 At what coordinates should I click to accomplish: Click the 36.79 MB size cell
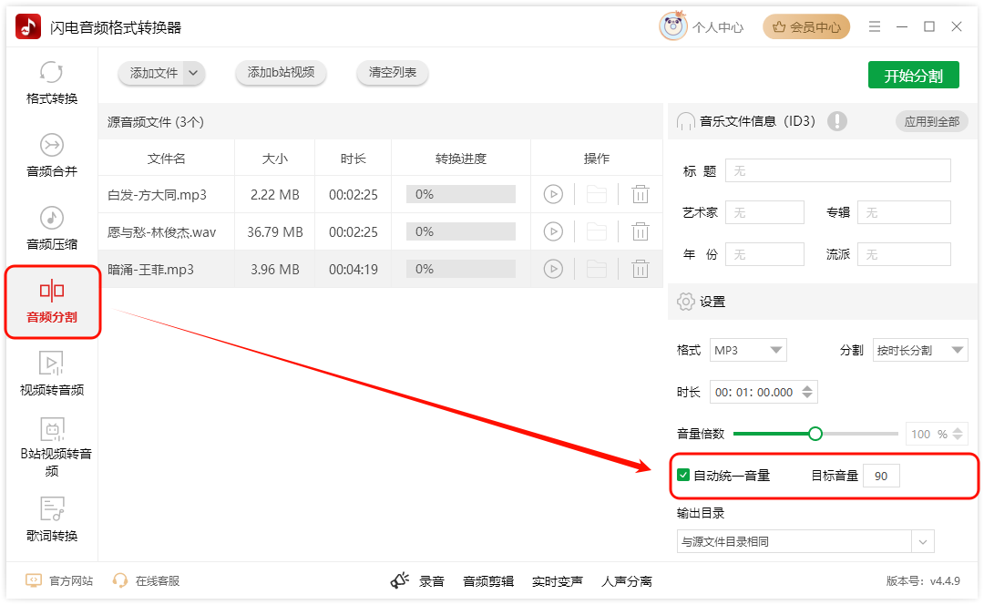pos(275,232)
